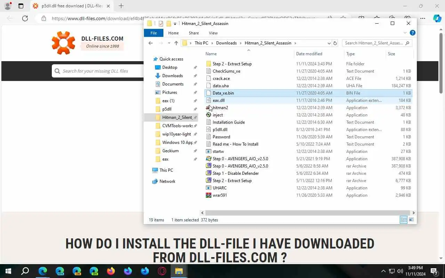Select the UHARC application file
This screenshot has width=445, height=278.
pyautogui.click(x=219, y=188)
